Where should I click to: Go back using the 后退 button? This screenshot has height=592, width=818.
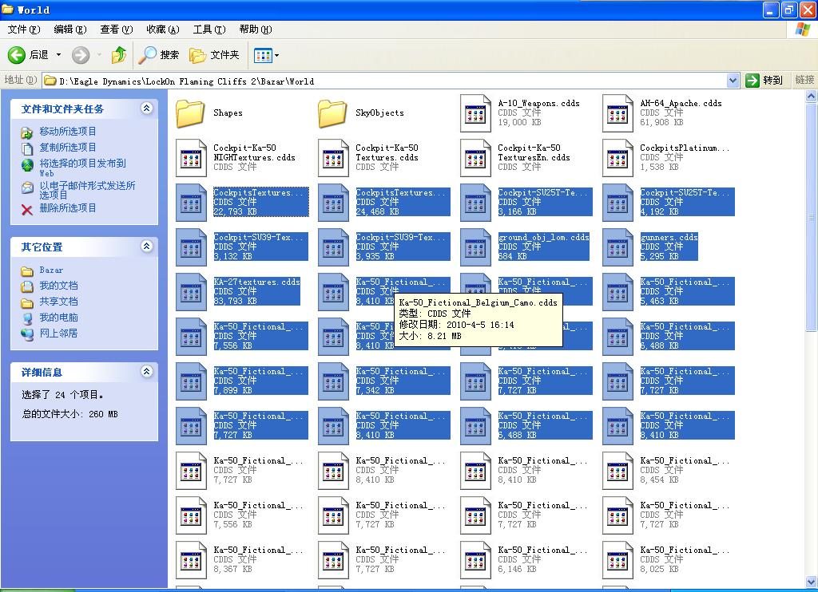28,55
